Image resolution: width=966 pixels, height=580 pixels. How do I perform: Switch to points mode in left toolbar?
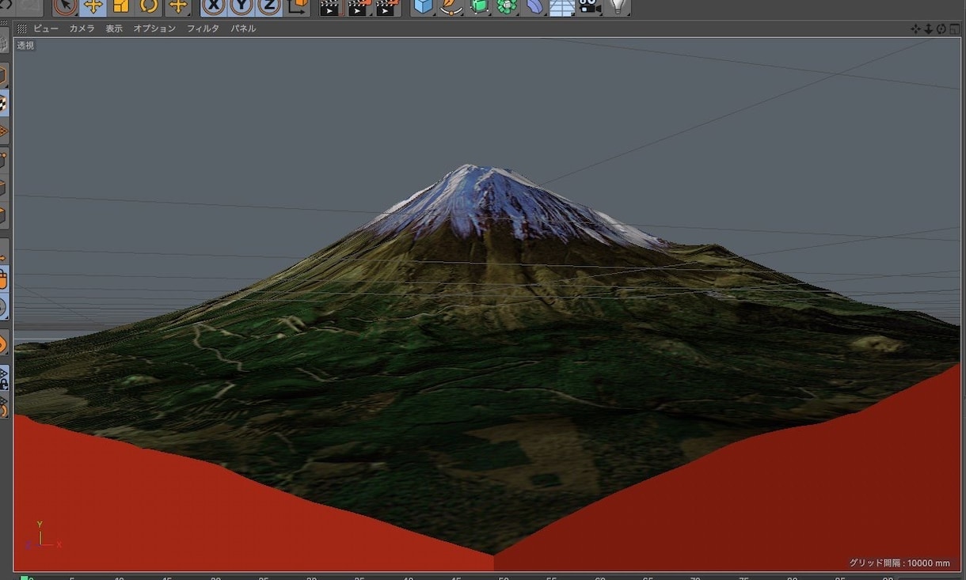(4, 161)
